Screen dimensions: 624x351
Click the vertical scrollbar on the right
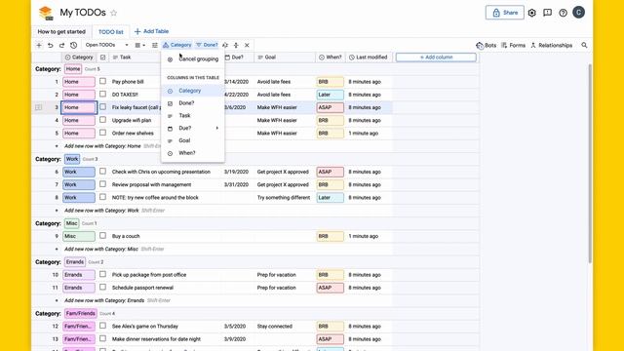(x=590, y=163)
